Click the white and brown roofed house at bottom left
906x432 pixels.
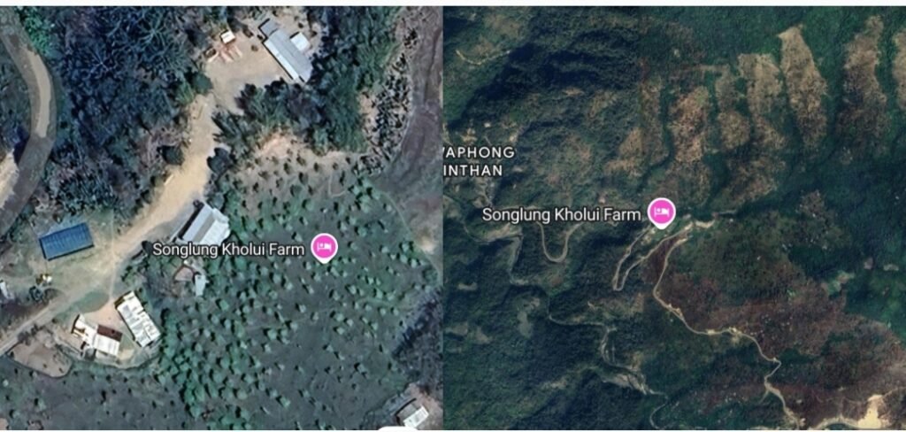[x=97, y=336]
